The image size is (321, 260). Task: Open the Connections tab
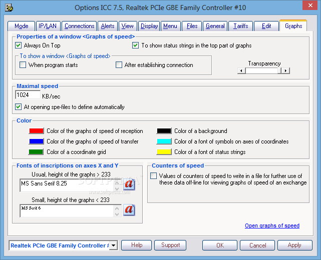click(x=80, y=26)
